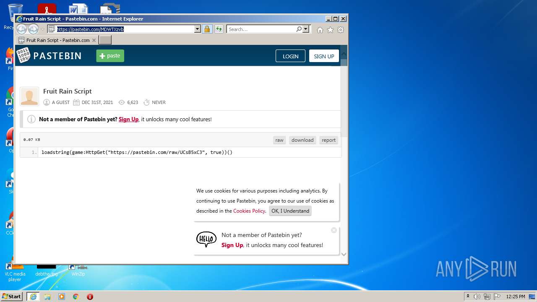The image size is (537, 302).
Task: Click 0.07 KB file size label
Action: pyautogui.click(x=32, y=140)
